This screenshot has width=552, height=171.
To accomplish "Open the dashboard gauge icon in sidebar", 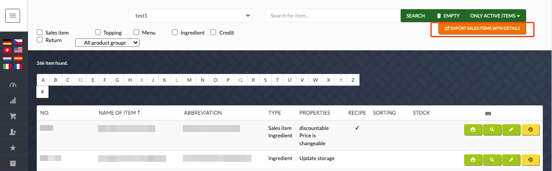I will click(x=13, y=85).
